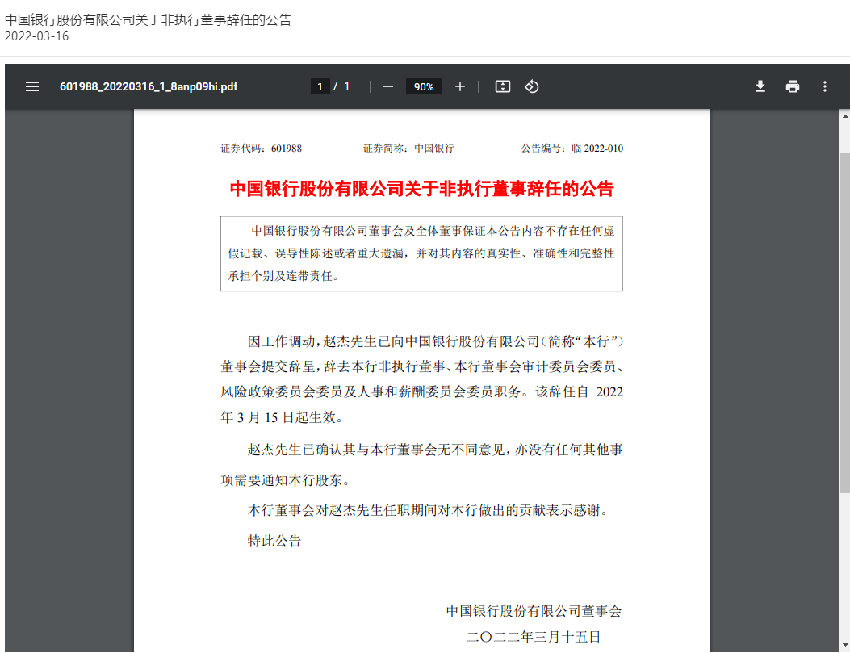
Task: Click the PDF file name 601988_20220316_1_8anp09hi.pdf
Action: [149, 86]
